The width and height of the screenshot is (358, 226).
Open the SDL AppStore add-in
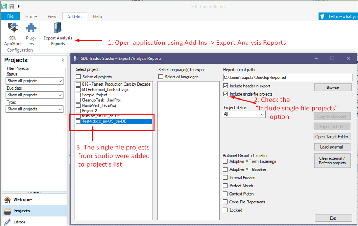[13, 34]
